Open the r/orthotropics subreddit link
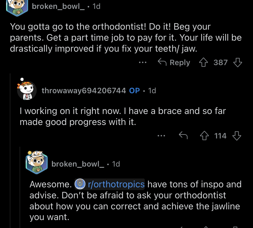This screenshot has height=228, width=253. pyautogui.click(x=116, y=184)
